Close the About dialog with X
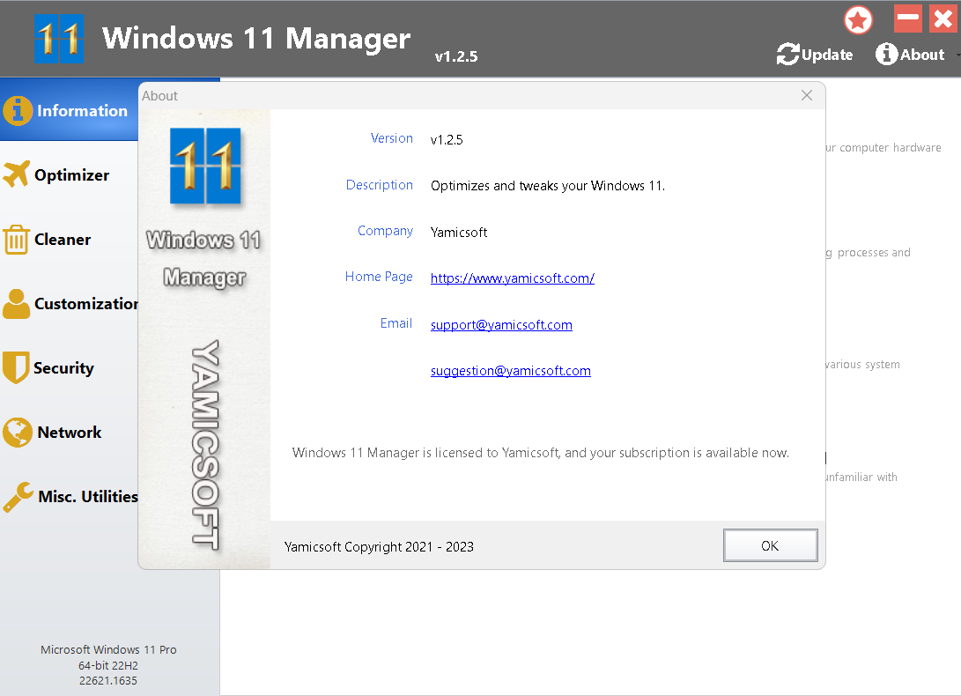 [x=807, y=95]
